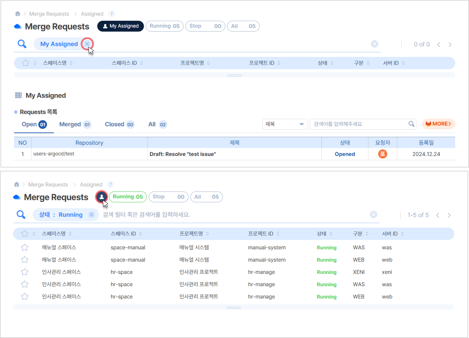The image size is (469, 338).
Task: Grab the resize handle below top table
Action: pyautogui.click(x=234, y=75)
